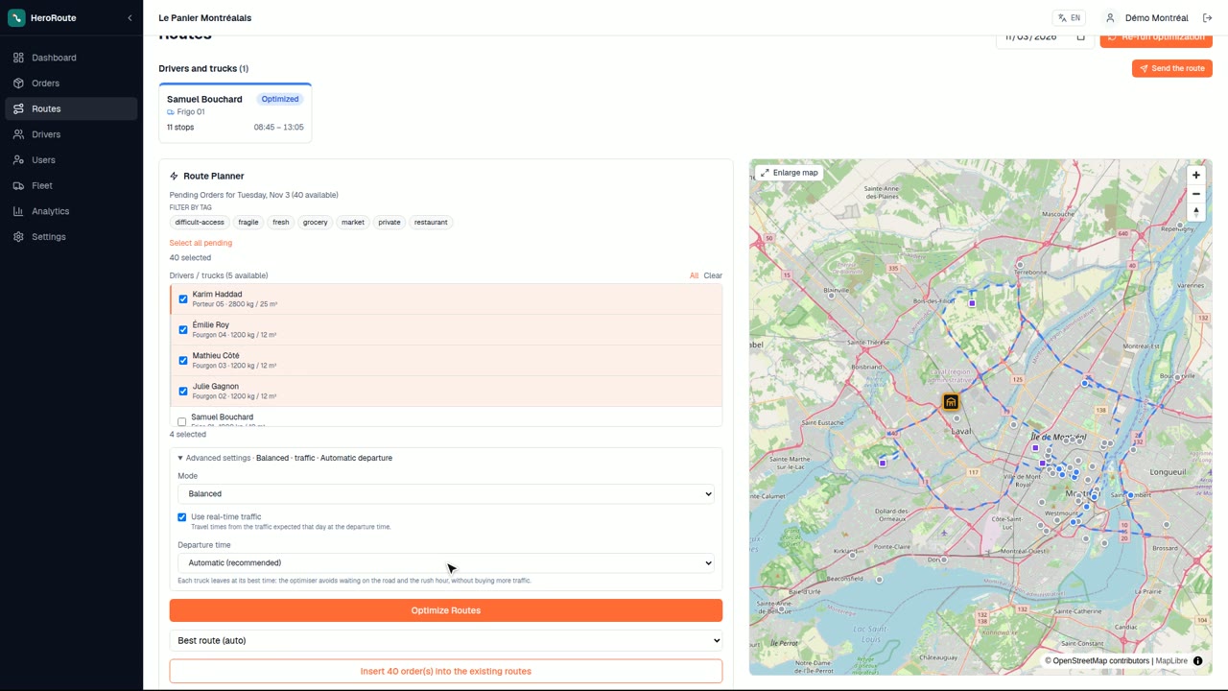1228x691 pixels.
Task: Send the route to the driver
Action: 1171,69
